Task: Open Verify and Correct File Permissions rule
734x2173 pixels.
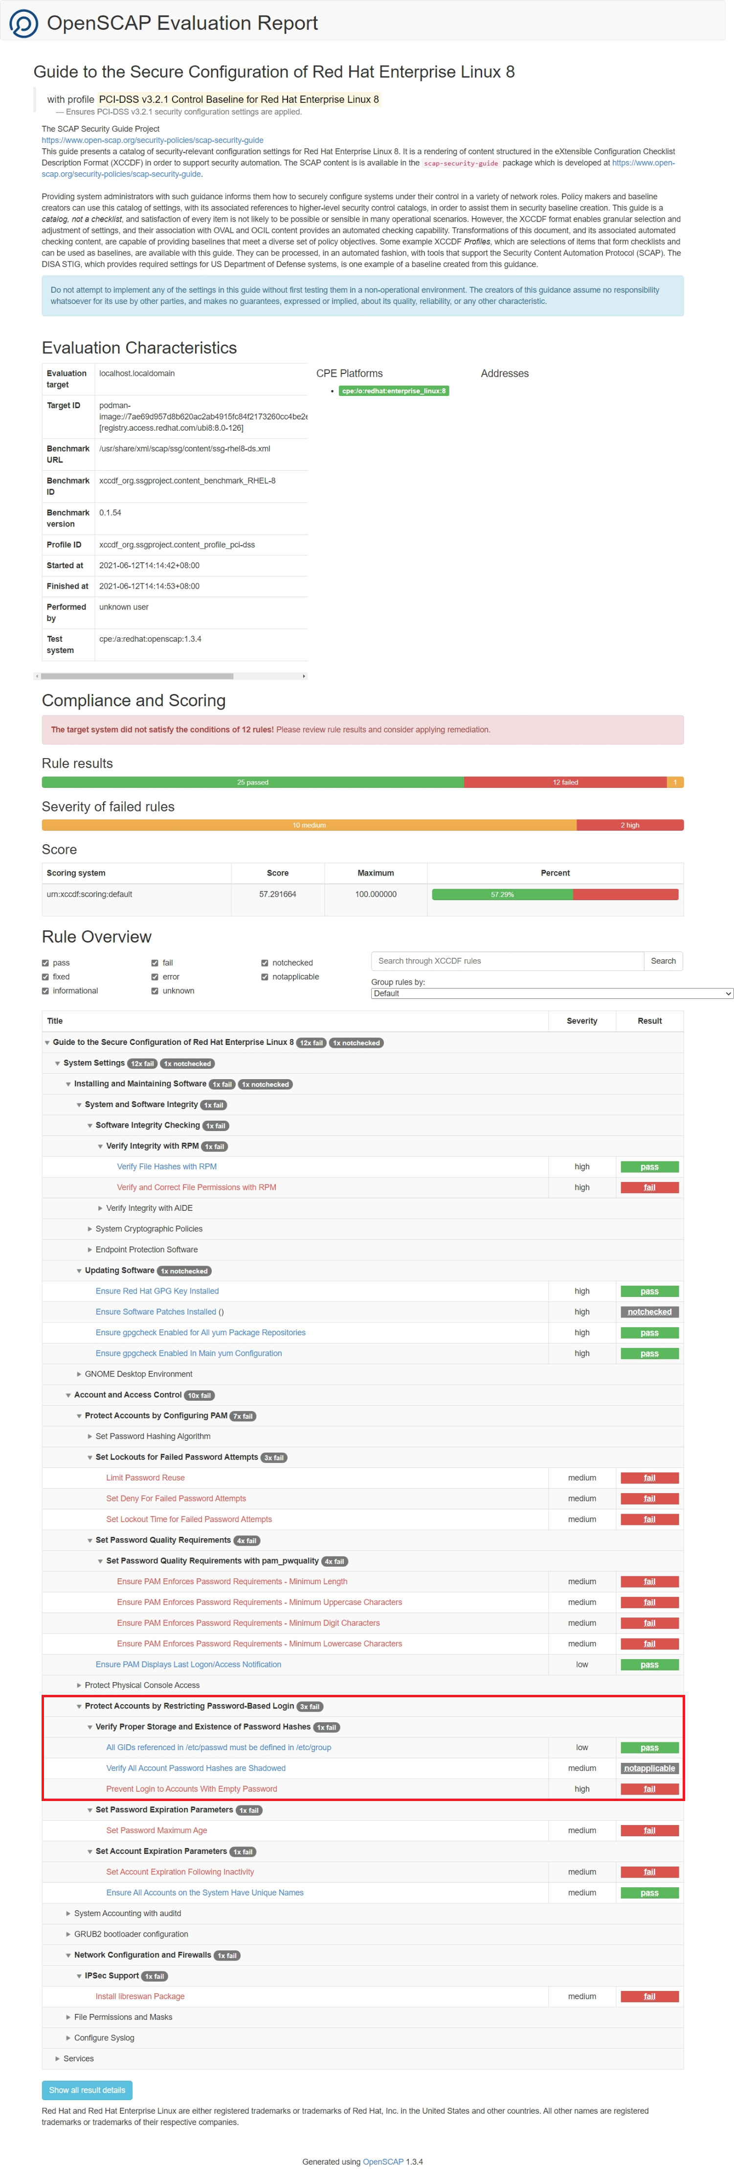Action: tap(197, 1187)
